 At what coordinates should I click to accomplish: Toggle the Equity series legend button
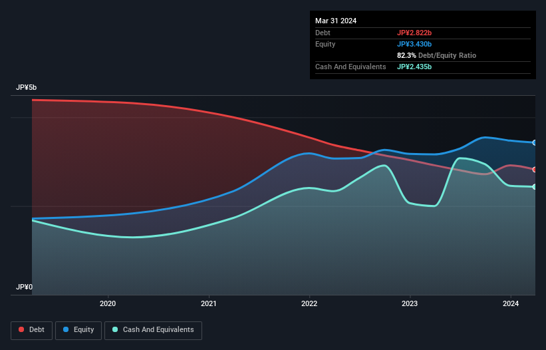click(78, 330)
